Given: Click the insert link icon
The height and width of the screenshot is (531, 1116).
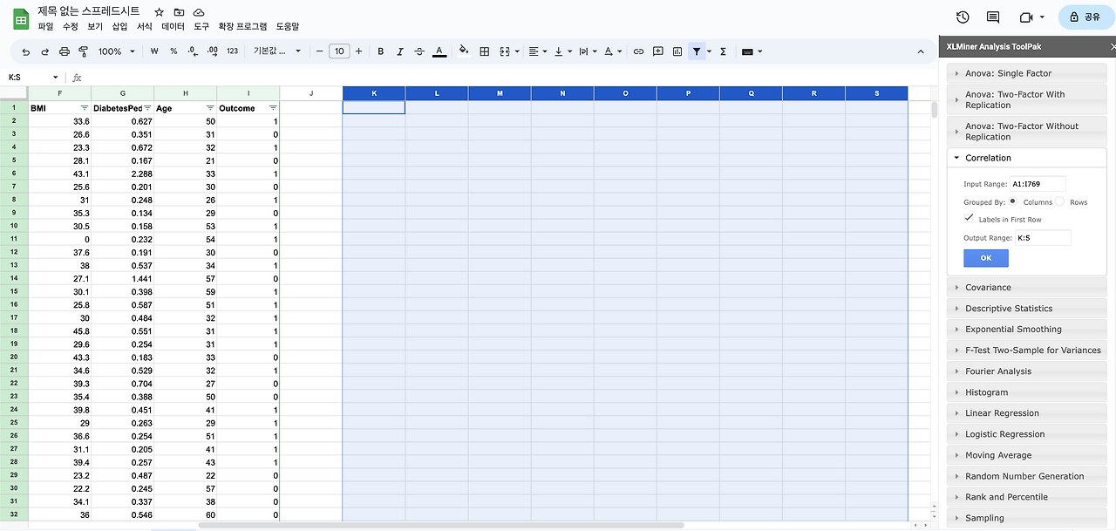Looking at the screenshot, I should tap(638, 51).
